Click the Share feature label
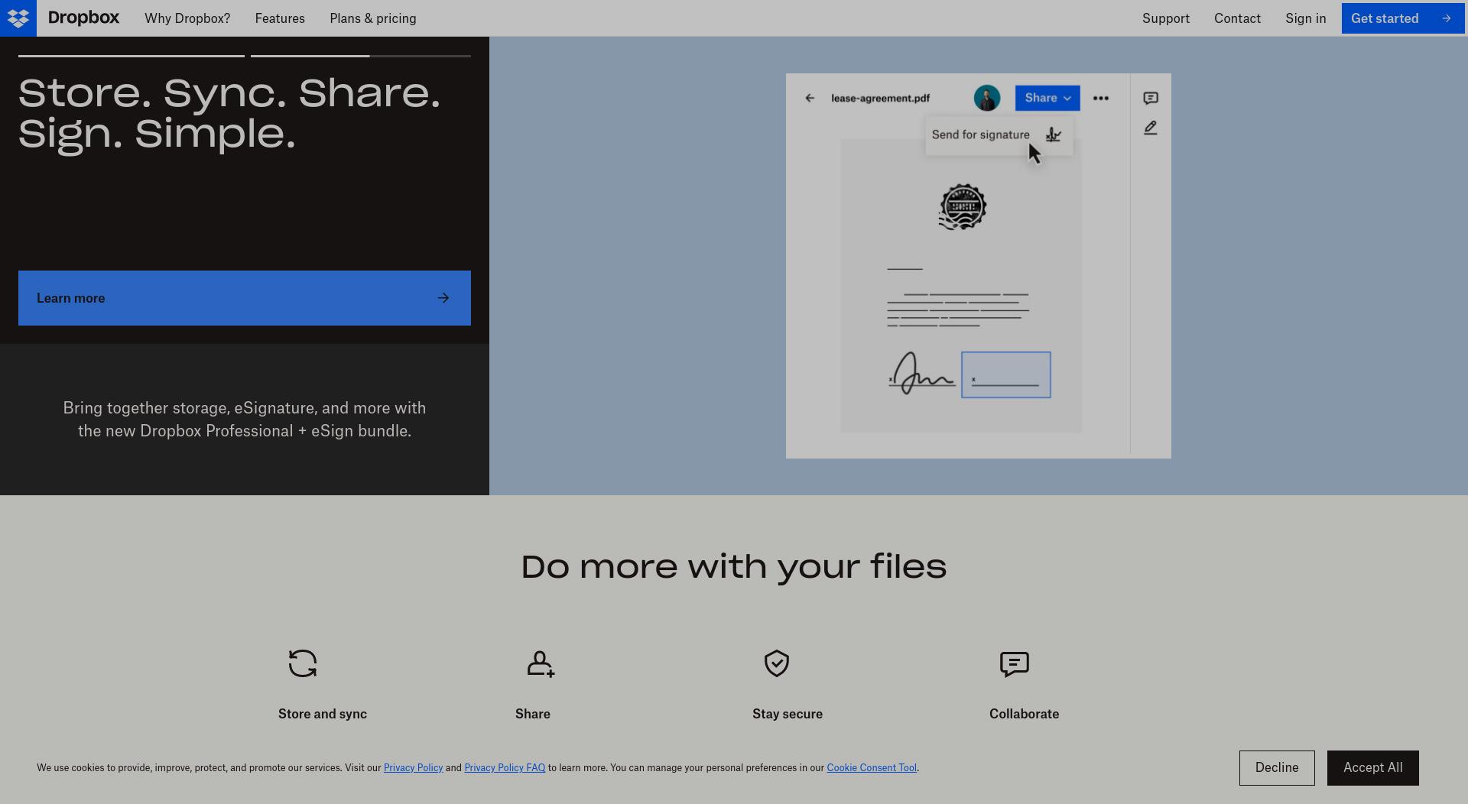 [x=533, y=714]
